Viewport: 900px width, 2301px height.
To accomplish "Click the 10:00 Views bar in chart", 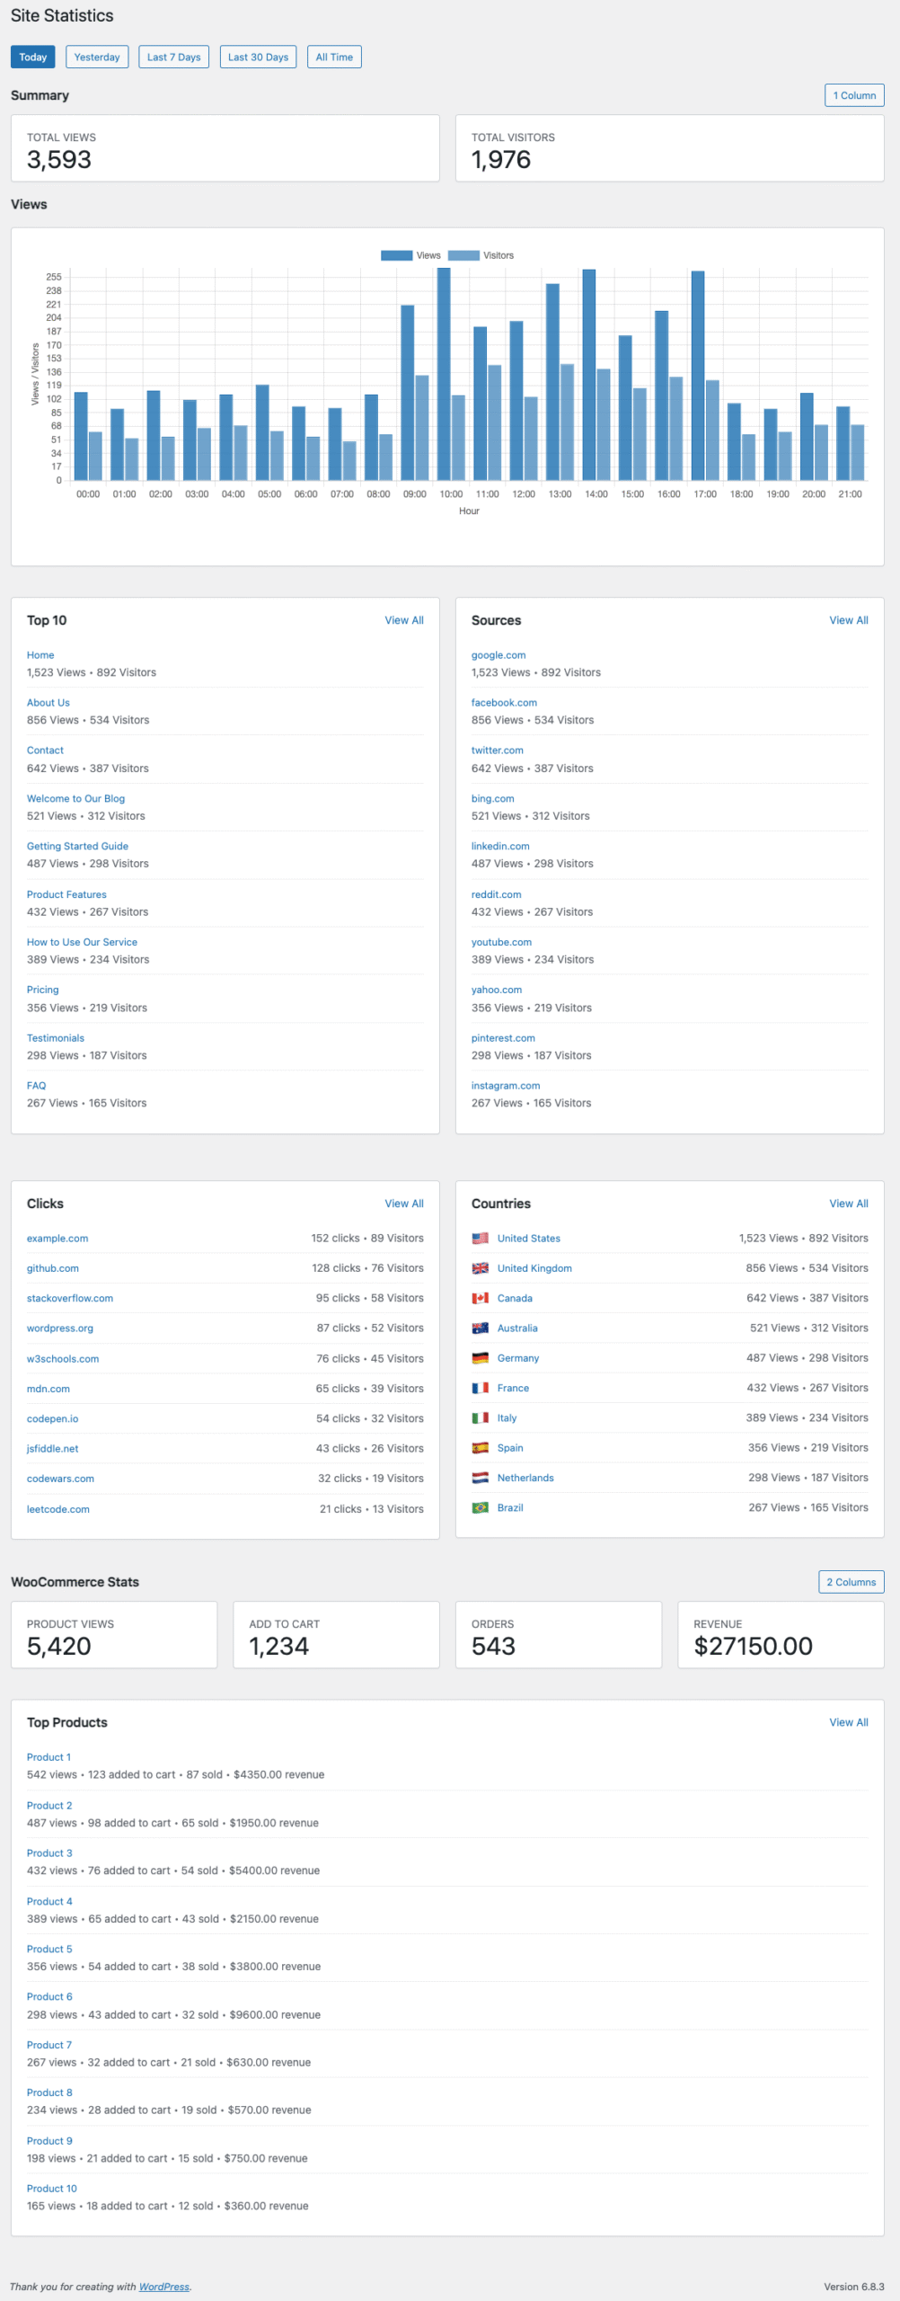I will point(444,378).
